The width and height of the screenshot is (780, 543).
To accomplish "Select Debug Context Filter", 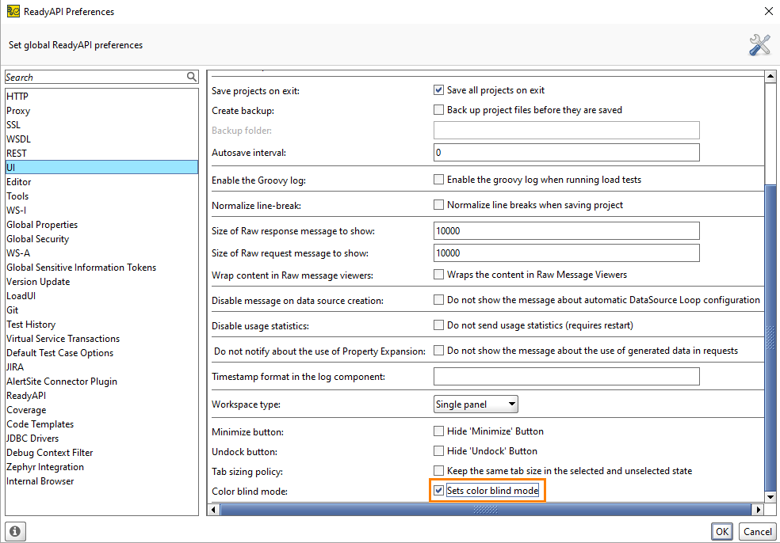I will [101, 453].
